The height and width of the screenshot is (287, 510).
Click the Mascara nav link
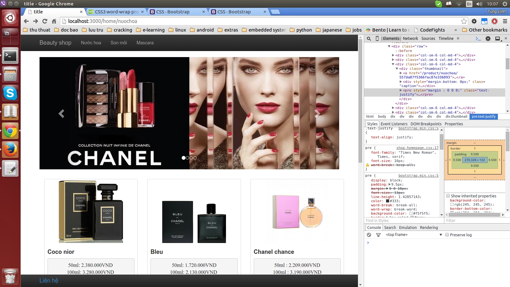click(145, 43)
